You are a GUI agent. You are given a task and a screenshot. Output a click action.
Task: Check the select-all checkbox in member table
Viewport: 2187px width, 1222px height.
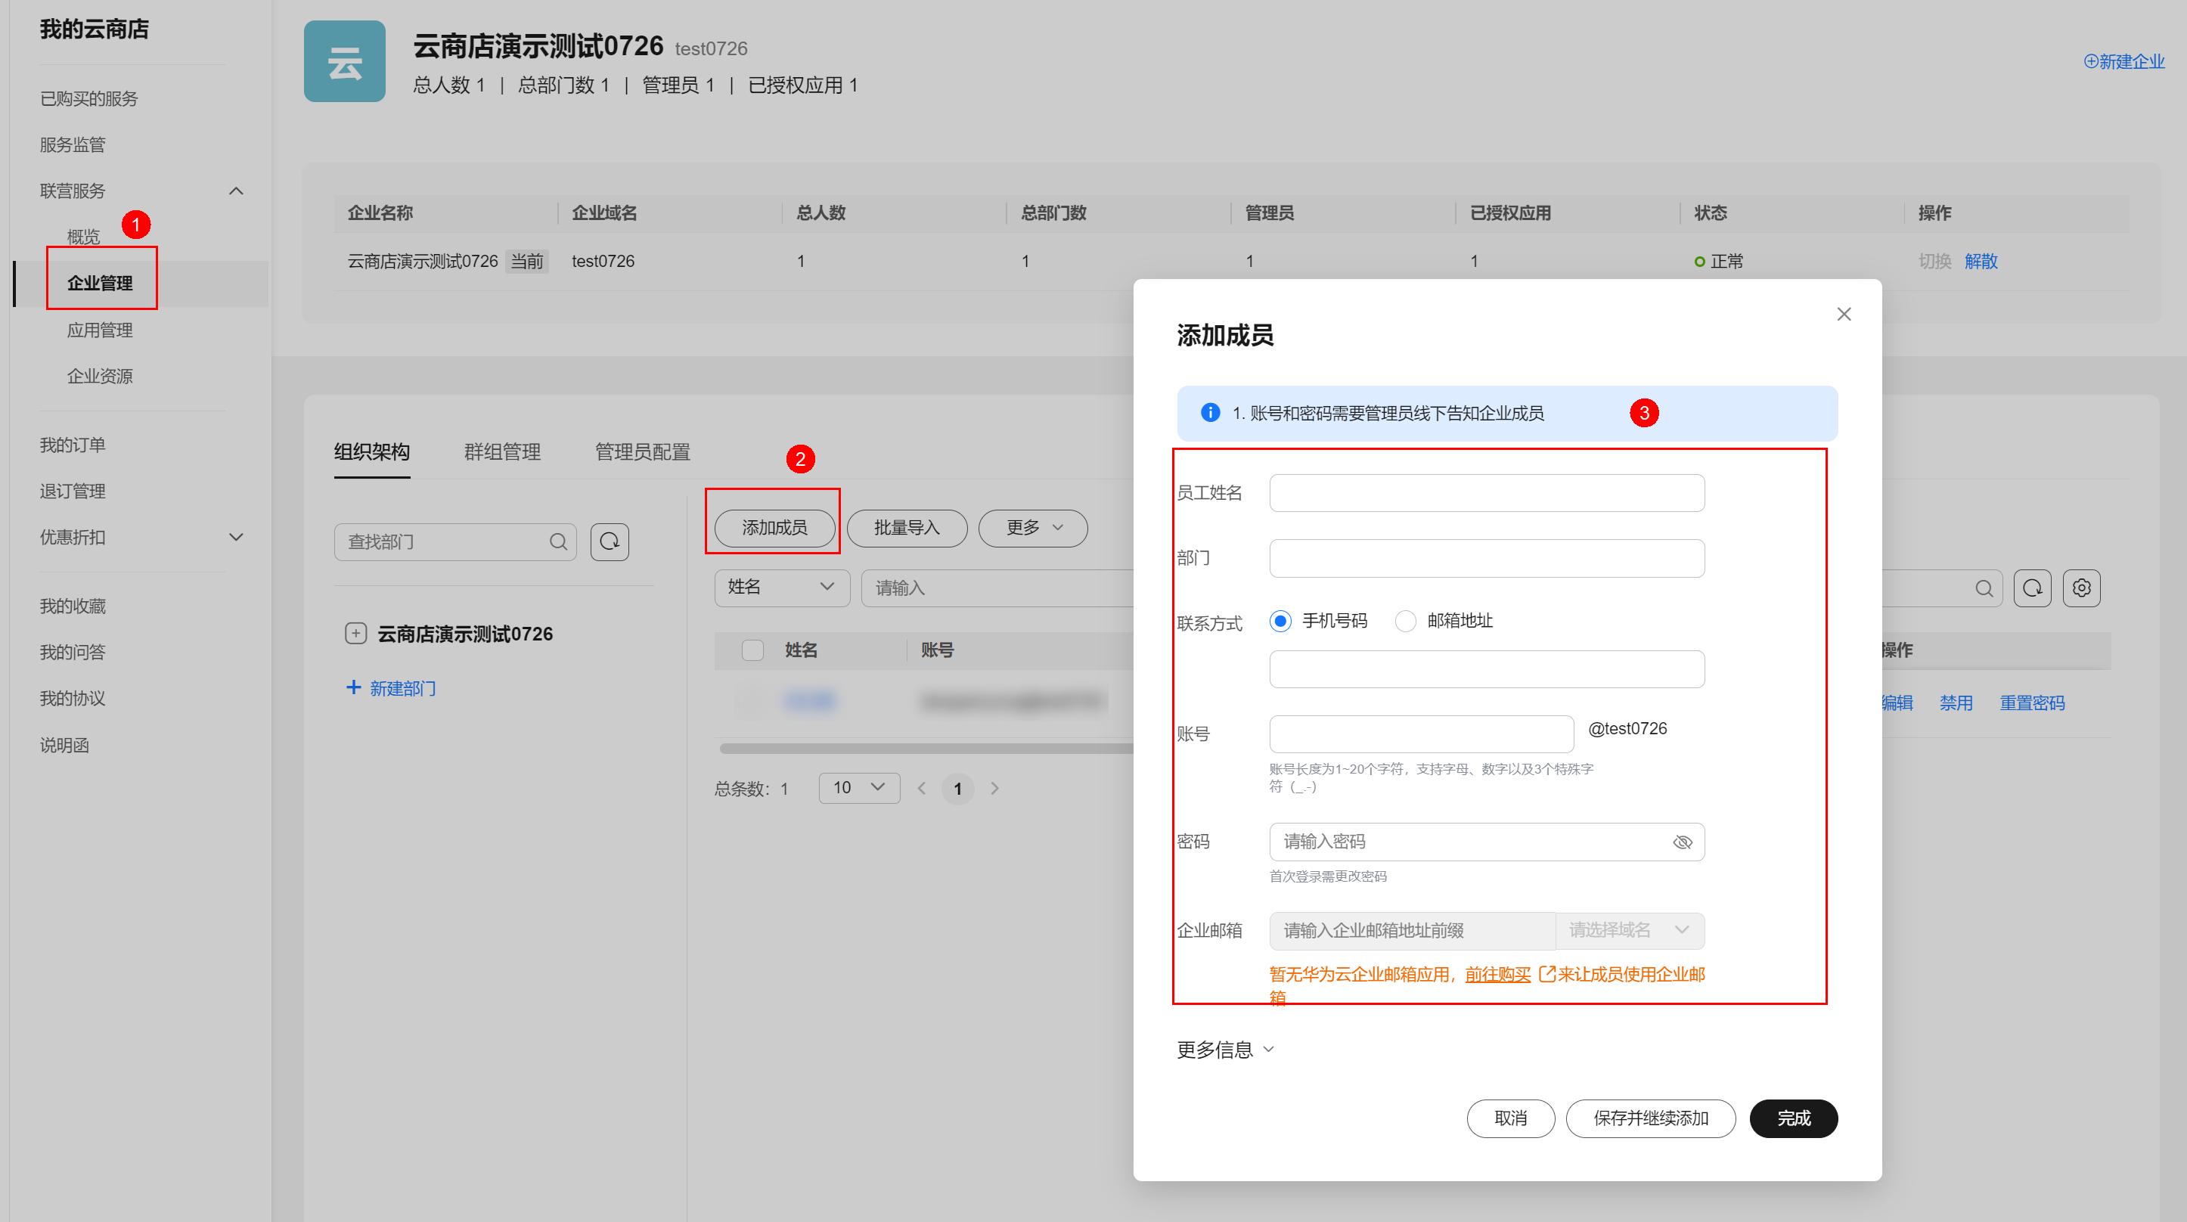(x=752, y=650)
